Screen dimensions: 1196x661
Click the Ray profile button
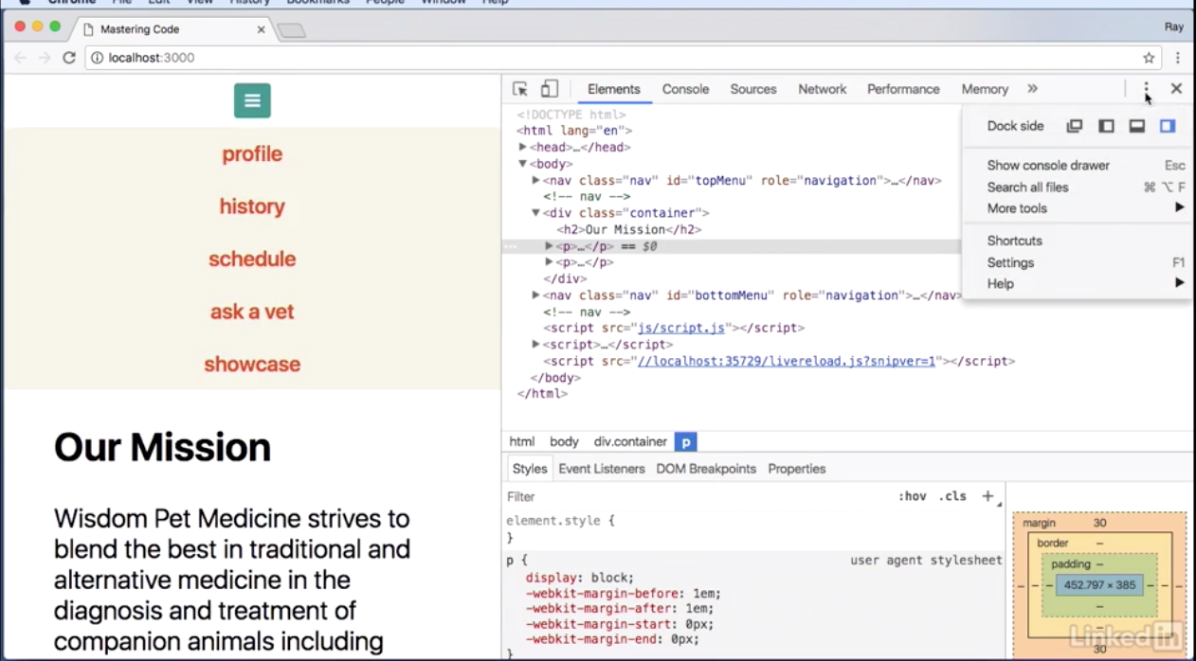1174,27
